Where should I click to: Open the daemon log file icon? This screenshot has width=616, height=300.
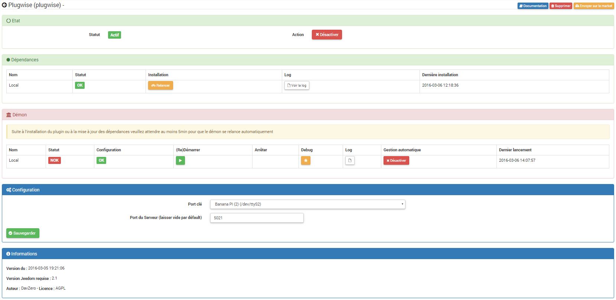350,161
